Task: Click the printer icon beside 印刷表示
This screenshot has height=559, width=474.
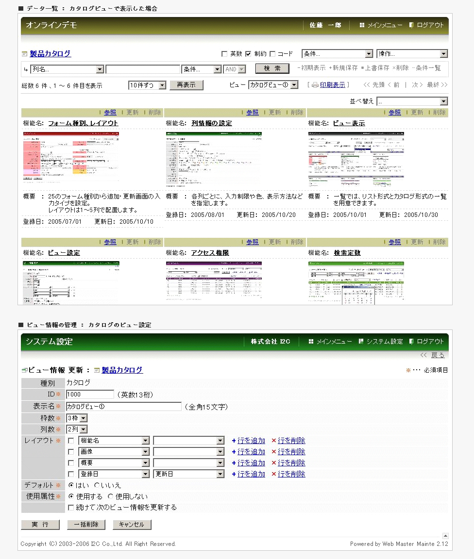Action: [x=315, y=85]
